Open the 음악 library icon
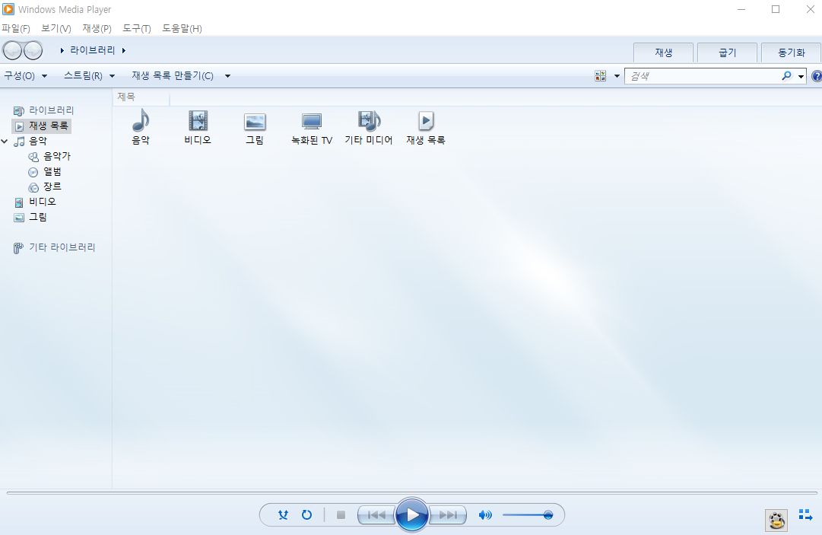This screenshot has height=535, width=822. pyautogui.click(x=141, y=127)
